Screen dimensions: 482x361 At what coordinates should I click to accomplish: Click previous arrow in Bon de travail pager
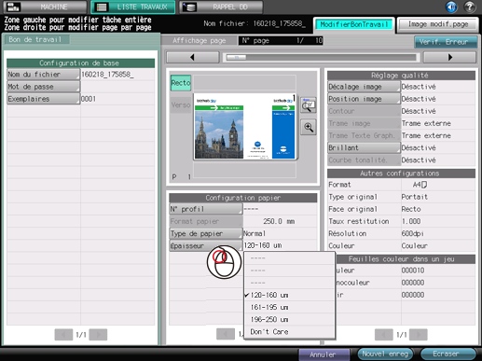click(x=63, y=335)
